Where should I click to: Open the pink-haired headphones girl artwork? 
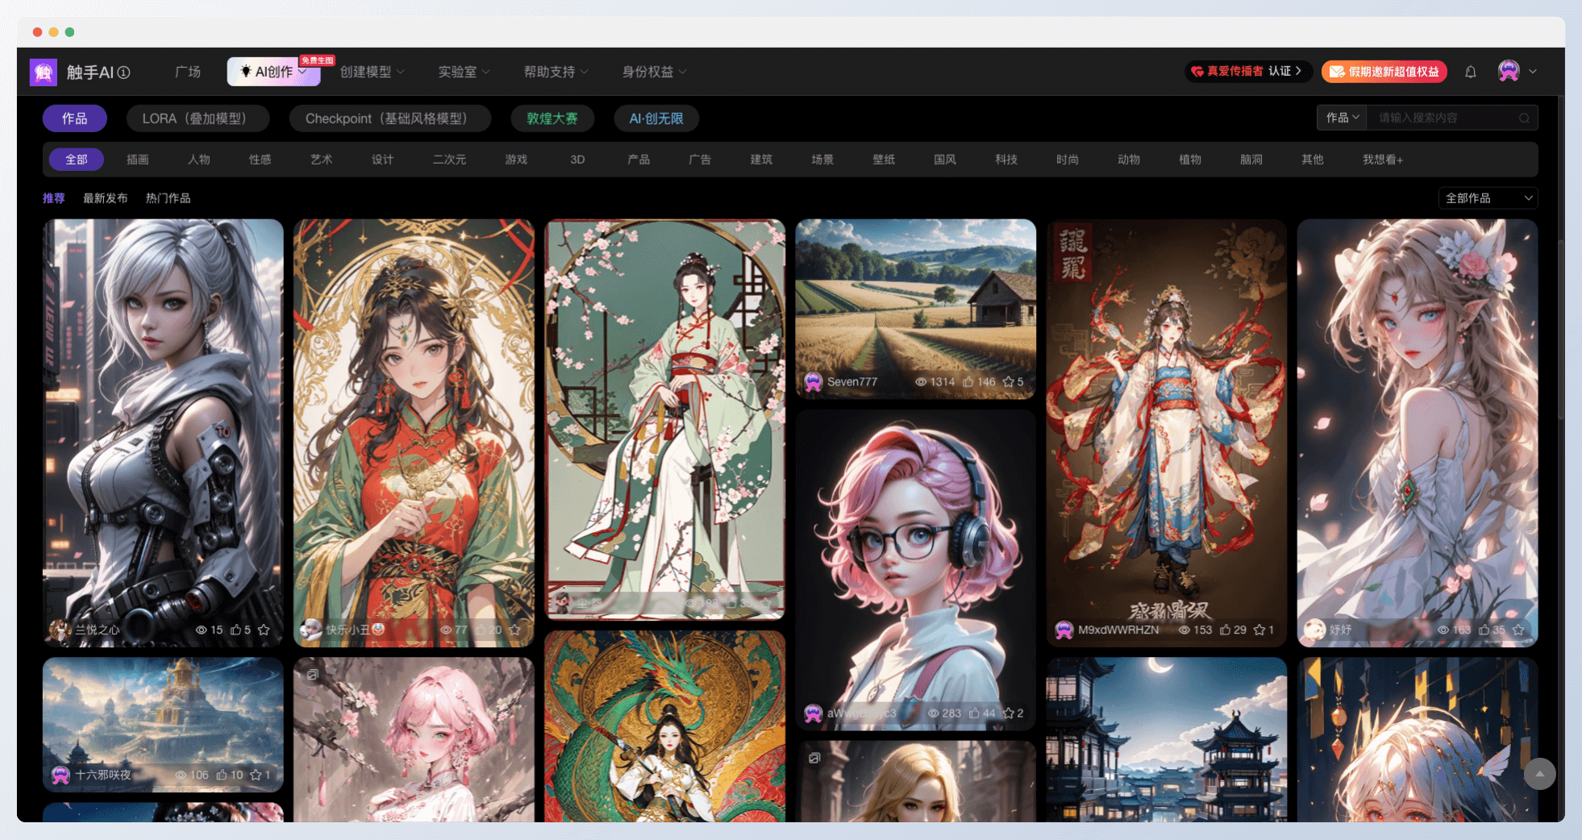coord(915,564)
